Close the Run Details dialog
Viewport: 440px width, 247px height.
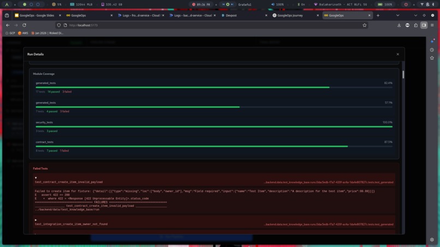(397, 54)
